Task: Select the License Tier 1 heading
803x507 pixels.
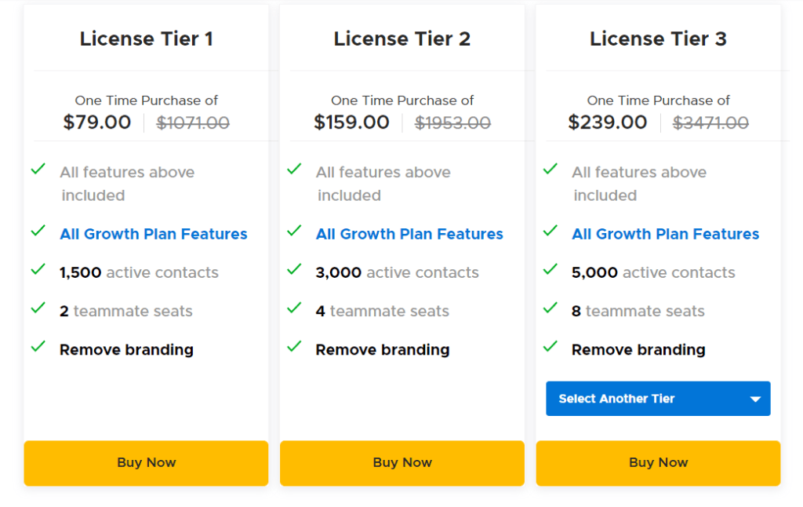Action: coord(146,38)
